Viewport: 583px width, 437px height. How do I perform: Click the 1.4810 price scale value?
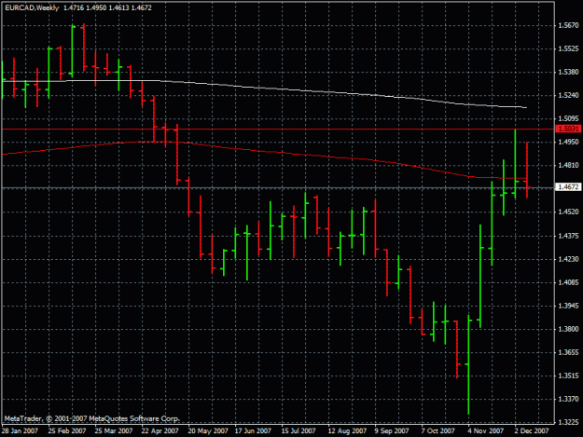pyautogui.click(x=568, y=165)
